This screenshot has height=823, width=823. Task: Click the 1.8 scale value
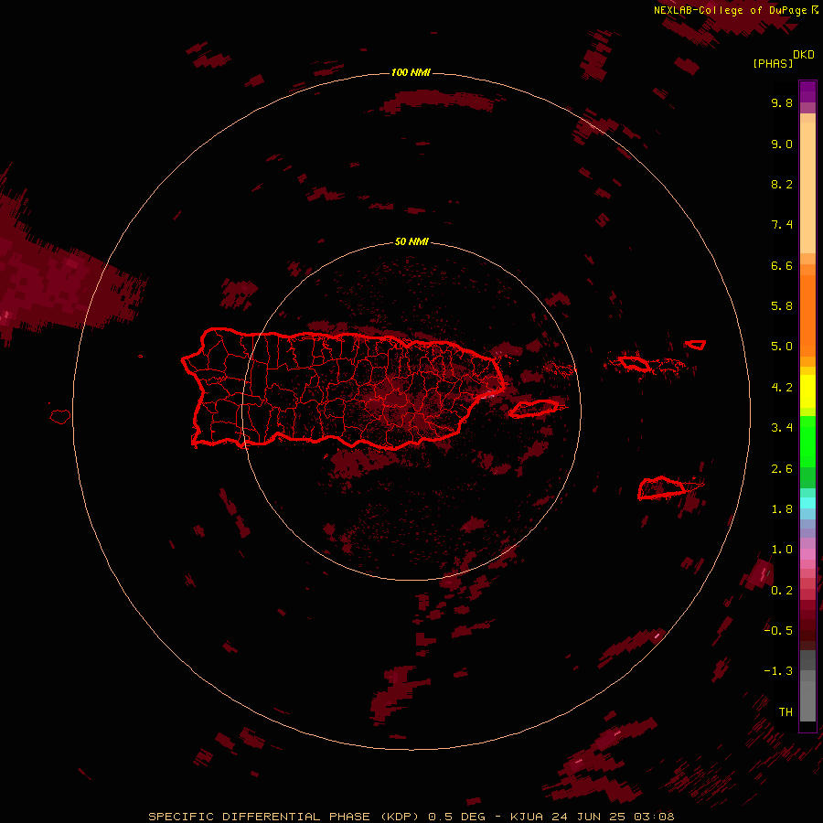(x=782, y=509)
